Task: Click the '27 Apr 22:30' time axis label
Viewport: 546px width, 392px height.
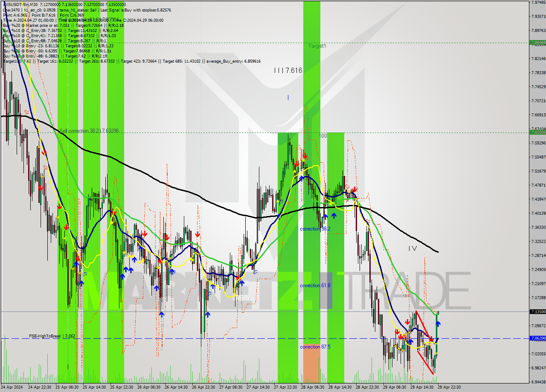Action: click(x=285, y=387)
